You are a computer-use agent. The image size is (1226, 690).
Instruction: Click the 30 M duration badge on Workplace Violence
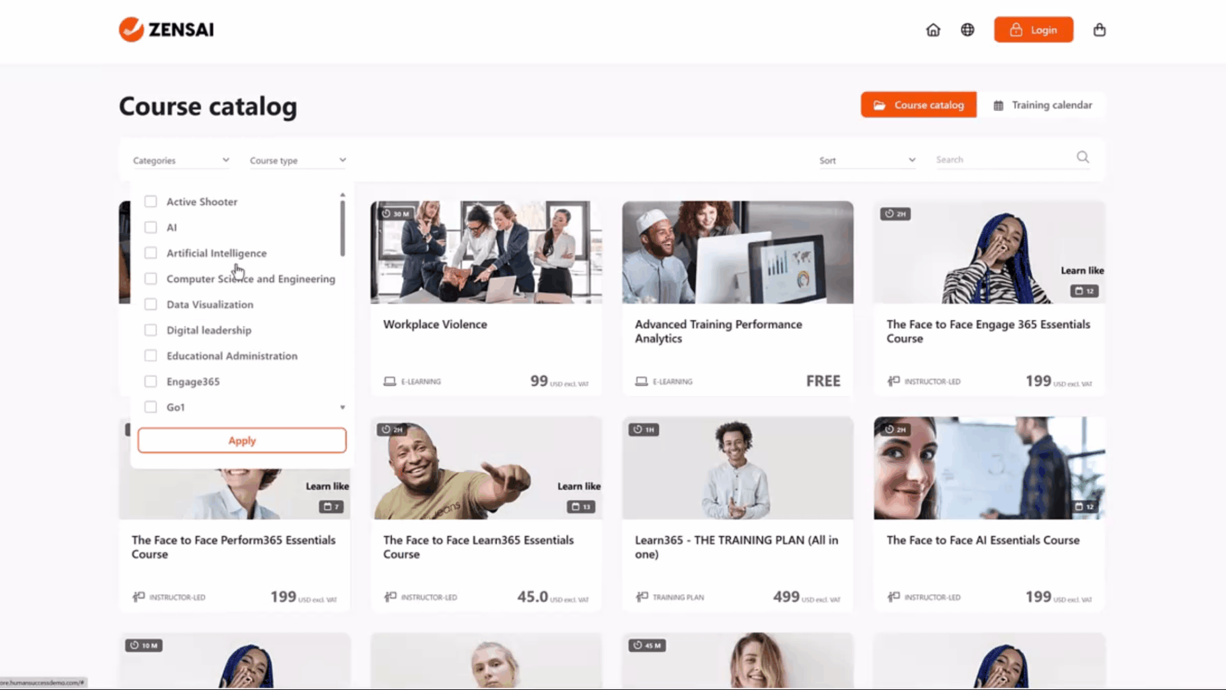395,213
